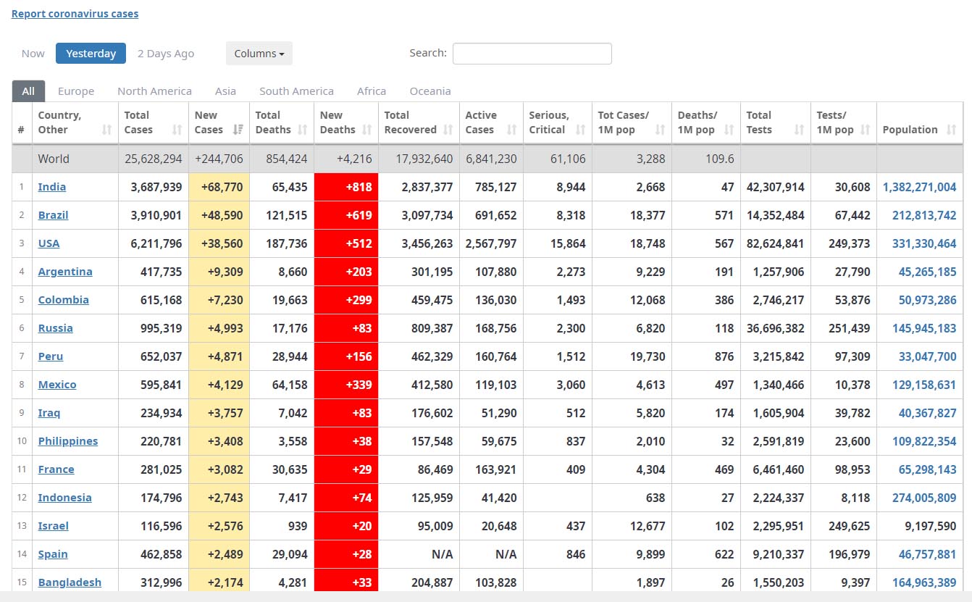Sort by Active Cases column arrows
This screenshot has height=602, width=972.
click(x=512, y=130)
